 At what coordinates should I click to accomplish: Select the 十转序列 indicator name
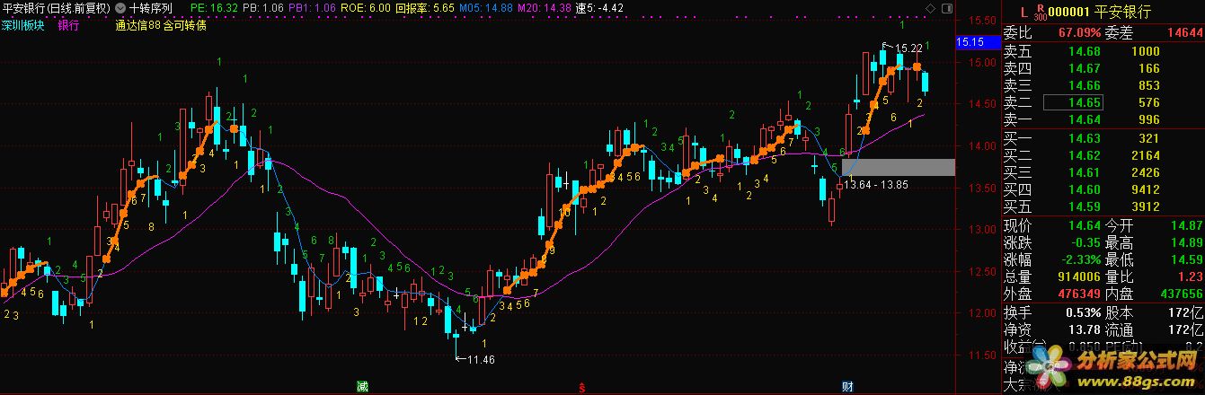151,7
